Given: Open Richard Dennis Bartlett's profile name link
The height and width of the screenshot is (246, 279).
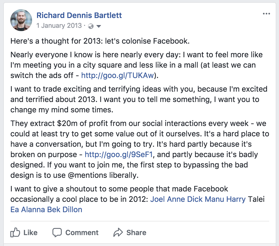Looking at the screenshot, I should point(79,15).
